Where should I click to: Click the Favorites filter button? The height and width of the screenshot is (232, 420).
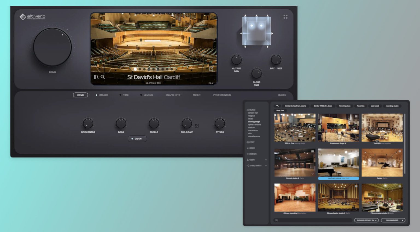coord(361,106)
